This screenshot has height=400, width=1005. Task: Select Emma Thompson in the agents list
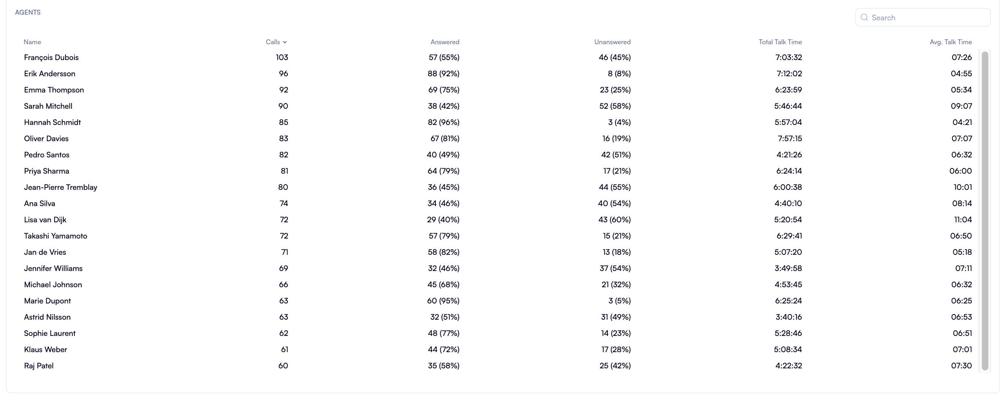click(54, 90)
